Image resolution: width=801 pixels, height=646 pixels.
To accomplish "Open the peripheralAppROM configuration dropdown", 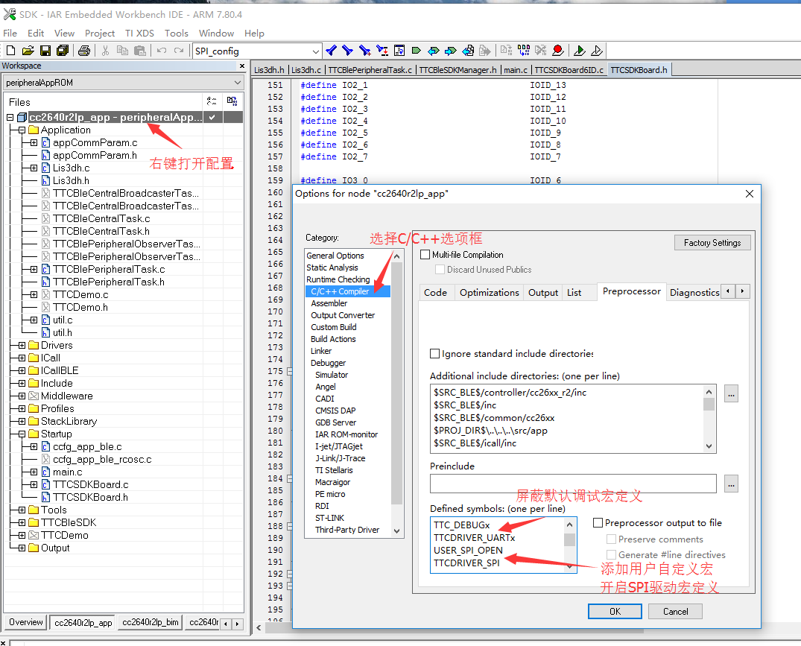I will [x=238, y=82].
